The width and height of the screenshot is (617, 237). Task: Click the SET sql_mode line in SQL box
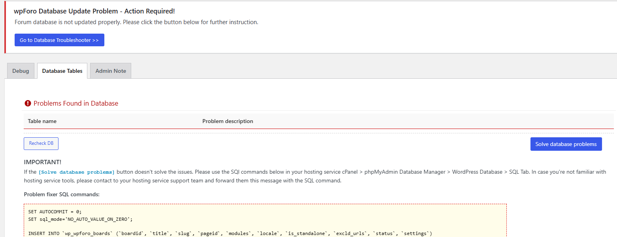[x=80, y=219]
